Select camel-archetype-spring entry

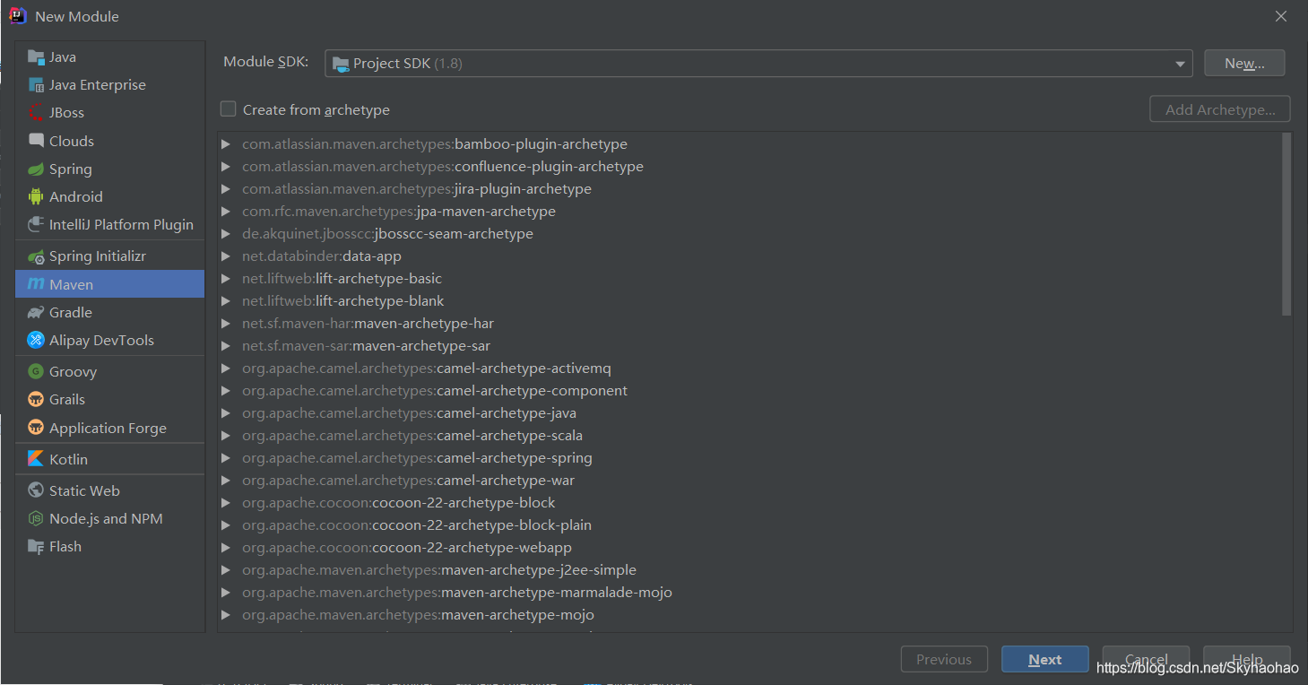[417, 458]
